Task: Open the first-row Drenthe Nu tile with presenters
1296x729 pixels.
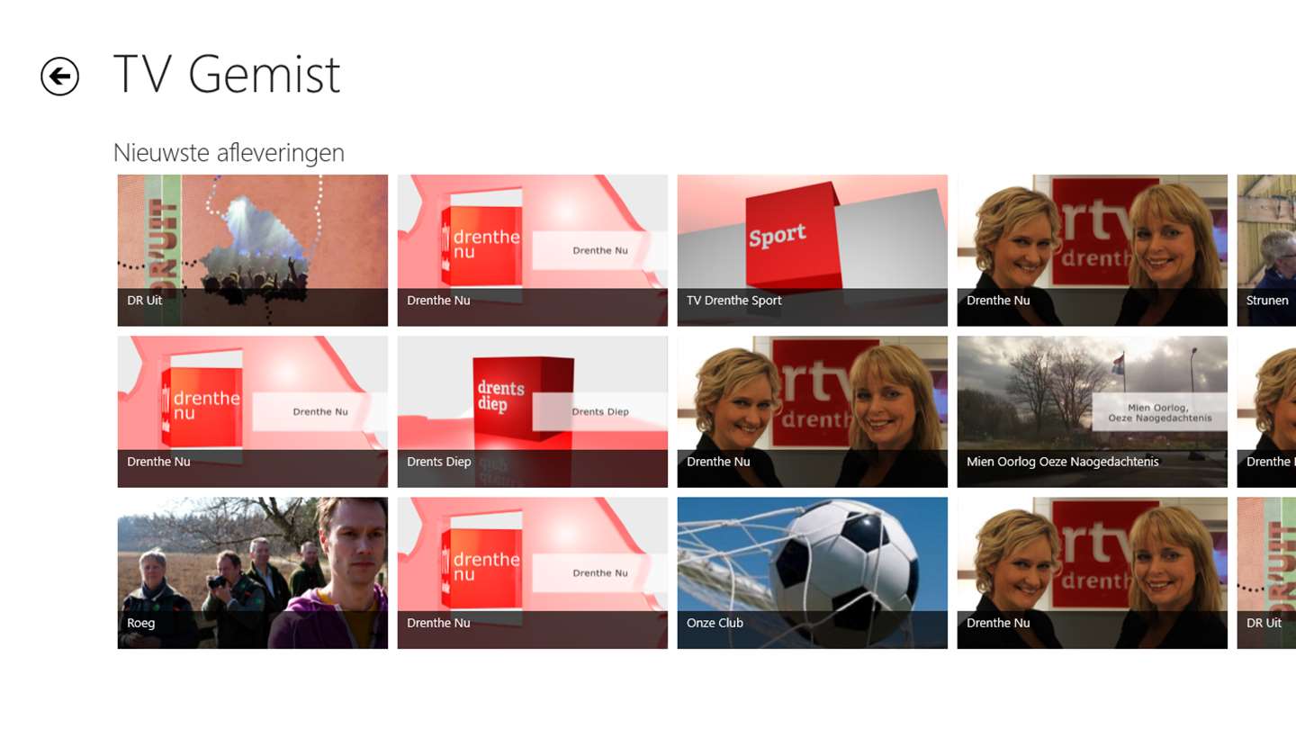Action: [x=1093, y=250]
